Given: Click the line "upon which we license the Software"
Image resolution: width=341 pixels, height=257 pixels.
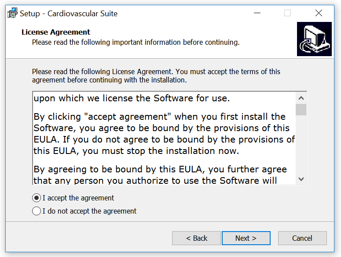Looking at the screenshot, I should [x=132, y=98].
